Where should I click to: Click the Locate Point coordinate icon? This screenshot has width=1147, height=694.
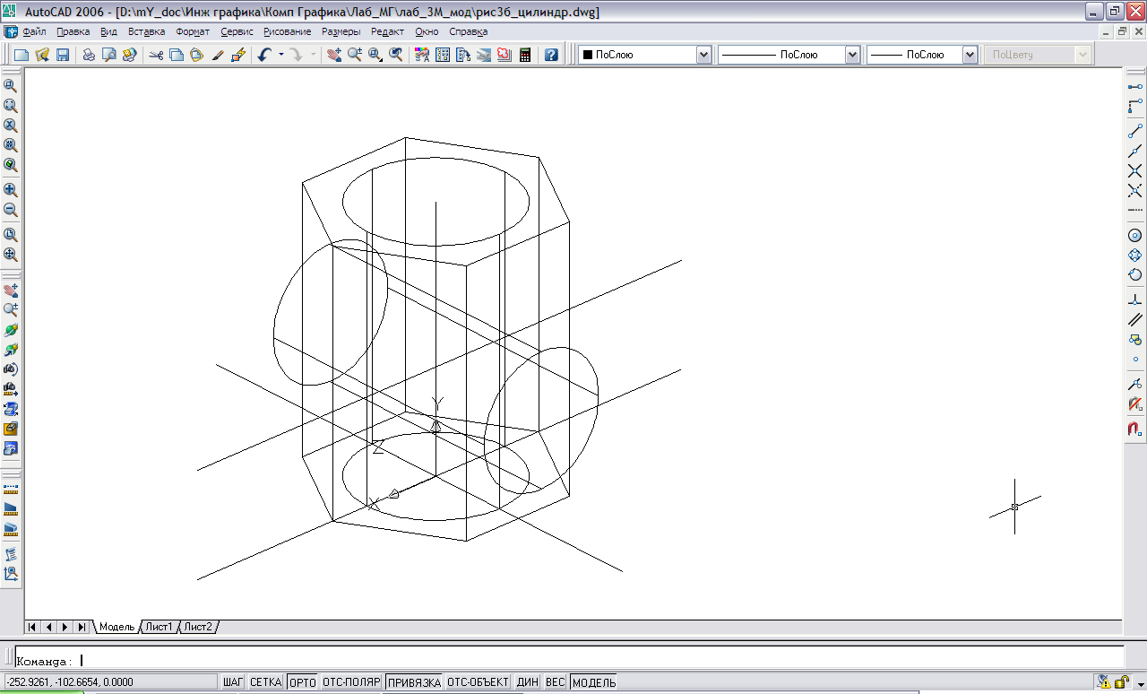pos(11,574)
